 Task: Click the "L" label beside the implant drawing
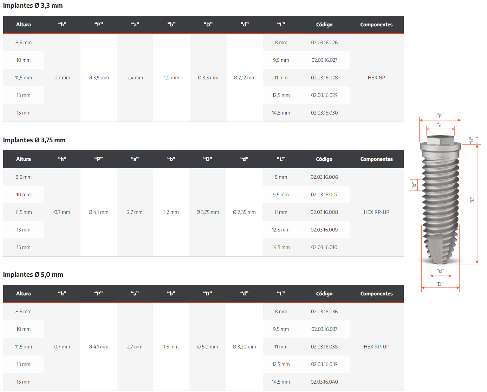(x=472, y=200)
